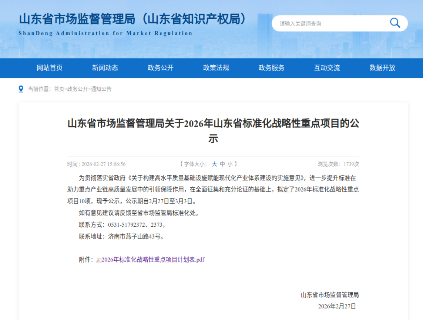Set font size to small (小)
423x320 pixels.
click(x=230, y=164)
